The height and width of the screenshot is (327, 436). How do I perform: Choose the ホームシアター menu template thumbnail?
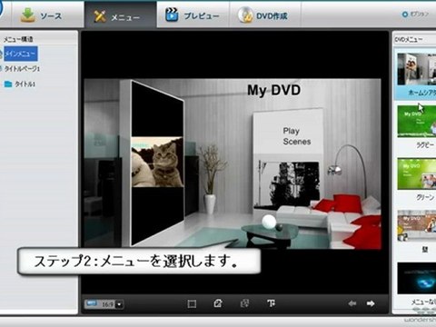pyautogui.click(x=417, y=69)
